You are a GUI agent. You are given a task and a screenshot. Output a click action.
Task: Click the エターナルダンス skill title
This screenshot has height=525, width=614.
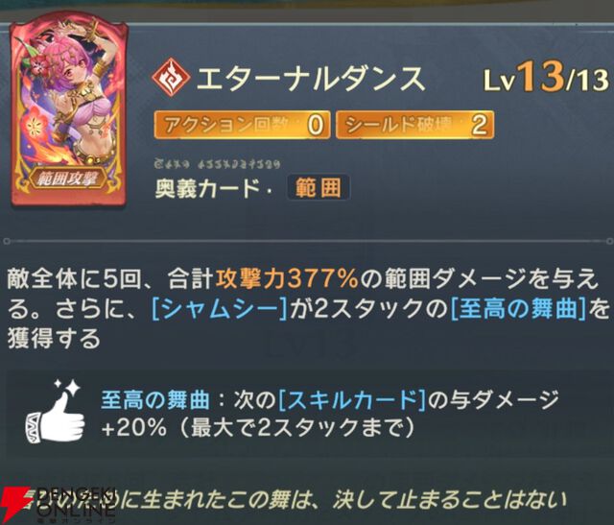pos(311,79)
